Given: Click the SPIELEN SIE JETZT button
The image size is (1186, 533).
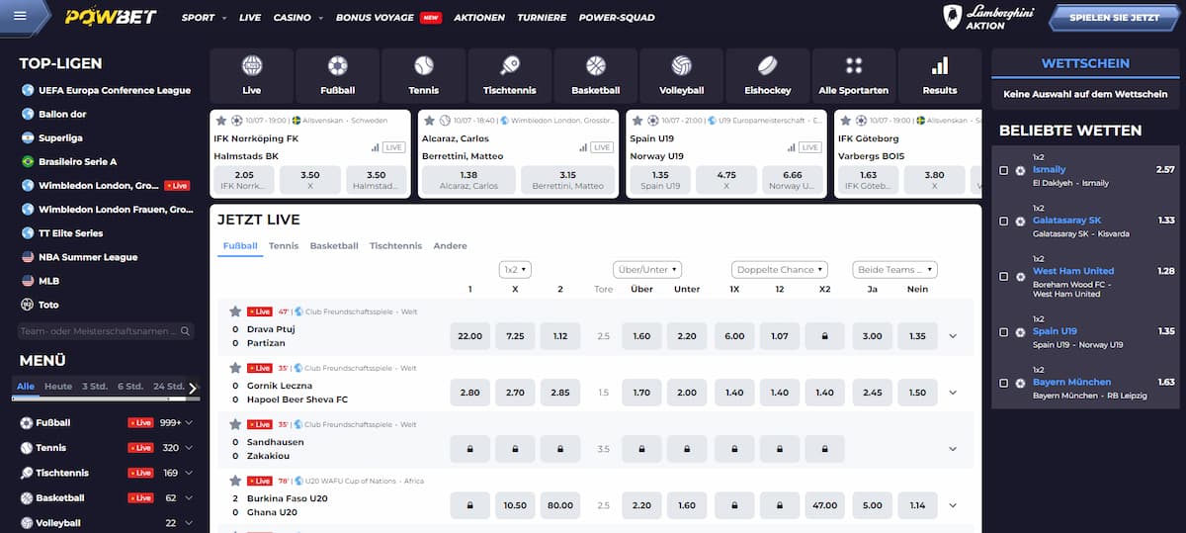Looking at the screenshot, I should pyautogui.click(x=1115, y=18).
